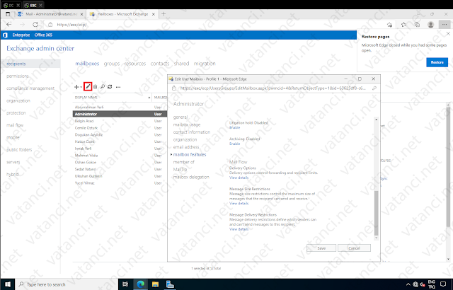Screen dimensions: 453x290
Task: Sort by the DISPLAY NAME column header
Action: tap(113, 98)
